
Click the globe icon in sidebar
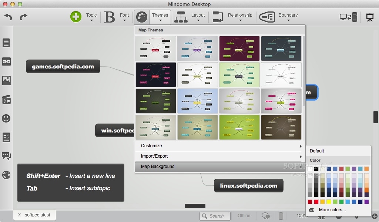click(6, 175)
